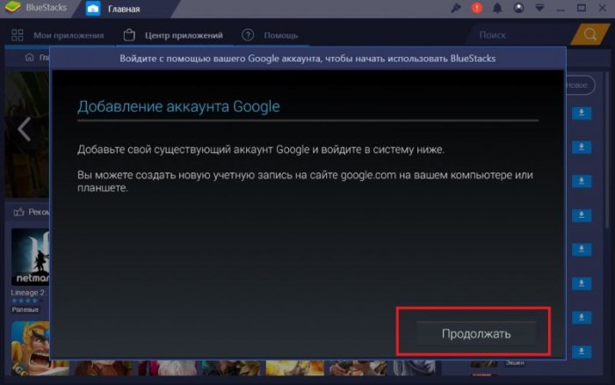Click the pin icon in title bar
This screenshot has width=615, height=385.
pyautogui.click(x=455, y=8)
